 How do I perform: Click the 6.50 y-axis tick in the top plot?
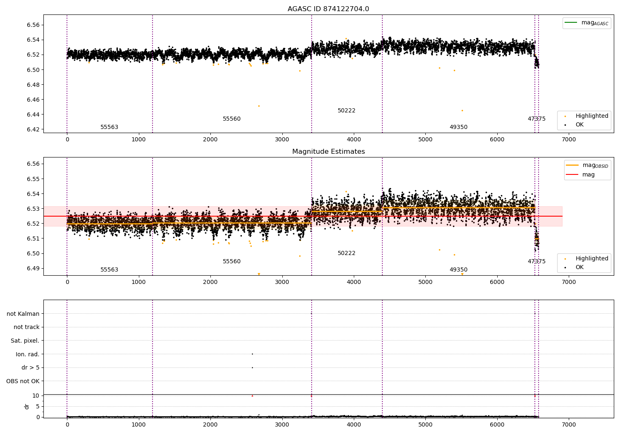(33, 70)
